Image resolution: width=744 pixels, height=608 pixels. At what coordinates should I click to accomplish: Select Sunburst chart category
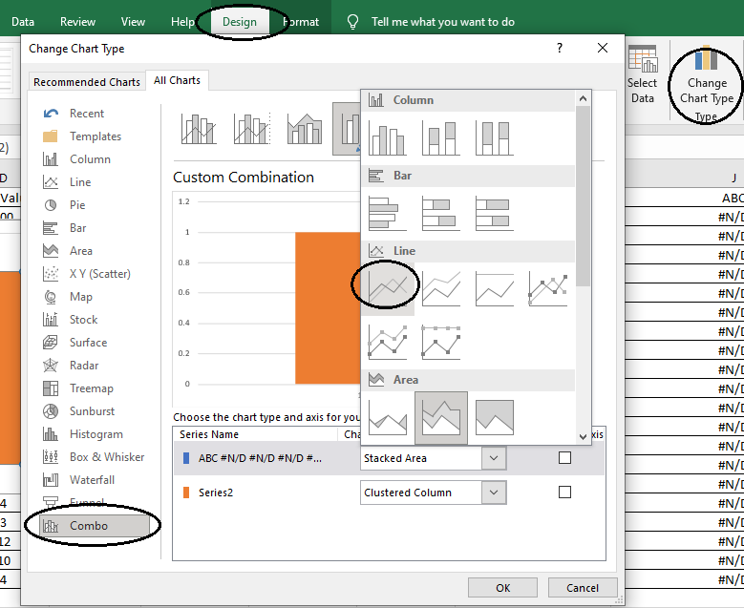coord(92,410)
